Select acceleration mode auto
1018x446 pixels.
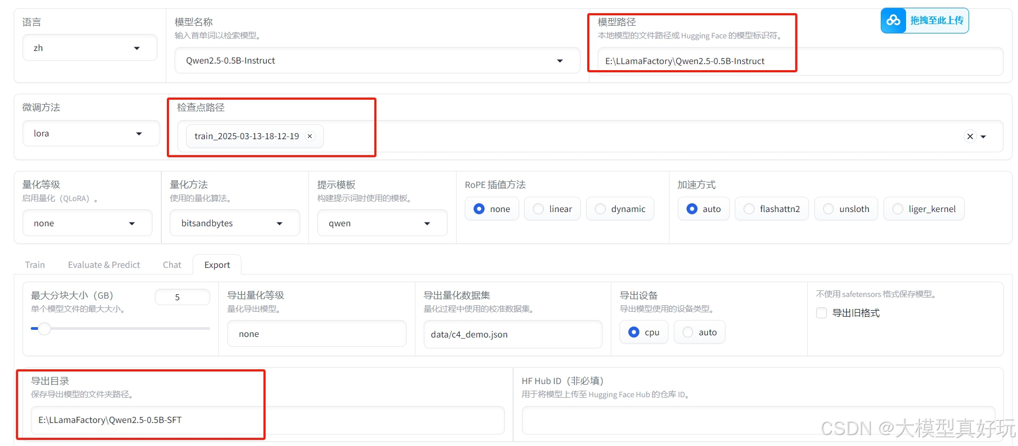(704, 209)
